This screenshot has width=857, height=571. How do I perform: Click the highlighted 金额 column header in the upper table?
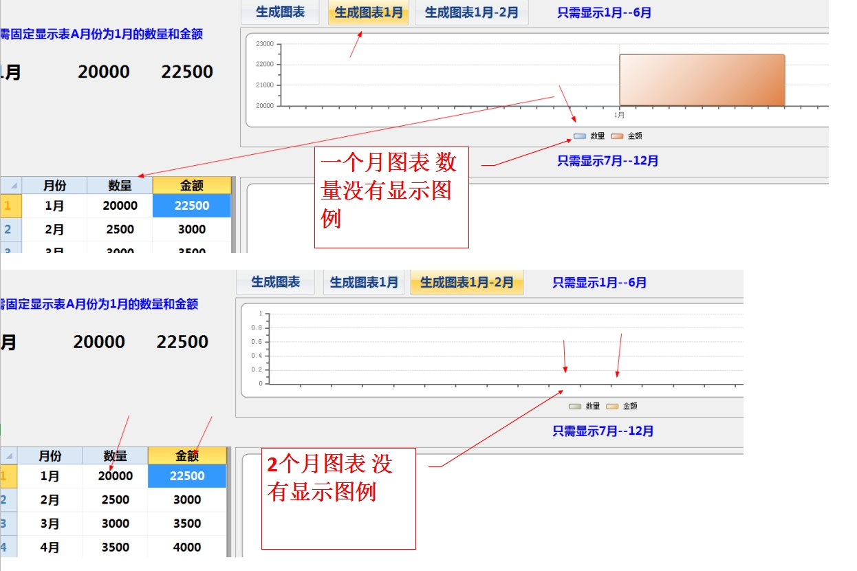click(192, 185)
